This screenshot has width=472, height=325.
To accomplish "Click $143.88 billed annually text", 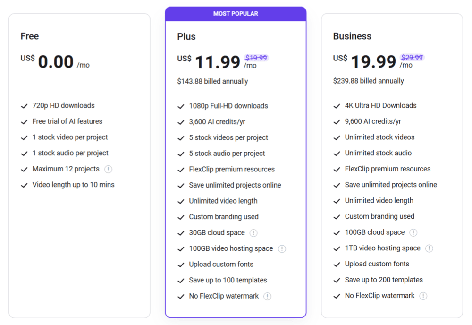I will coord(212,81).
